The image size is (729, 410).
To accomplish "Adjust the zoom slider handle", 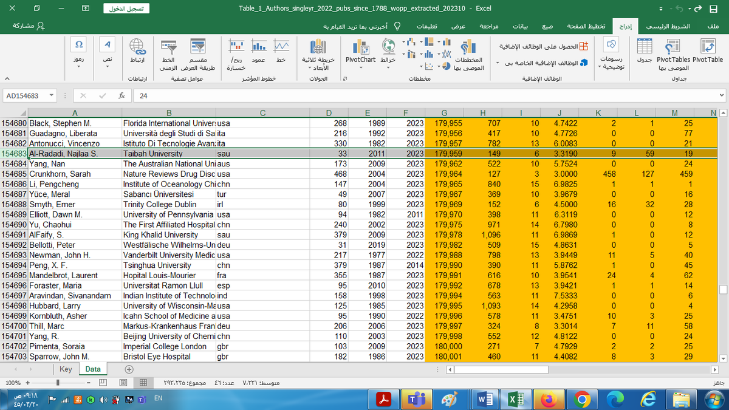I will pyautogui.click(x=58, y=383).
